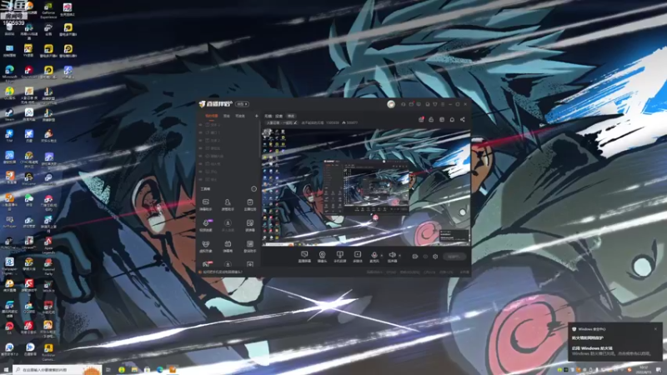
Task: Close the Windows Security notification
Action: 655,328
